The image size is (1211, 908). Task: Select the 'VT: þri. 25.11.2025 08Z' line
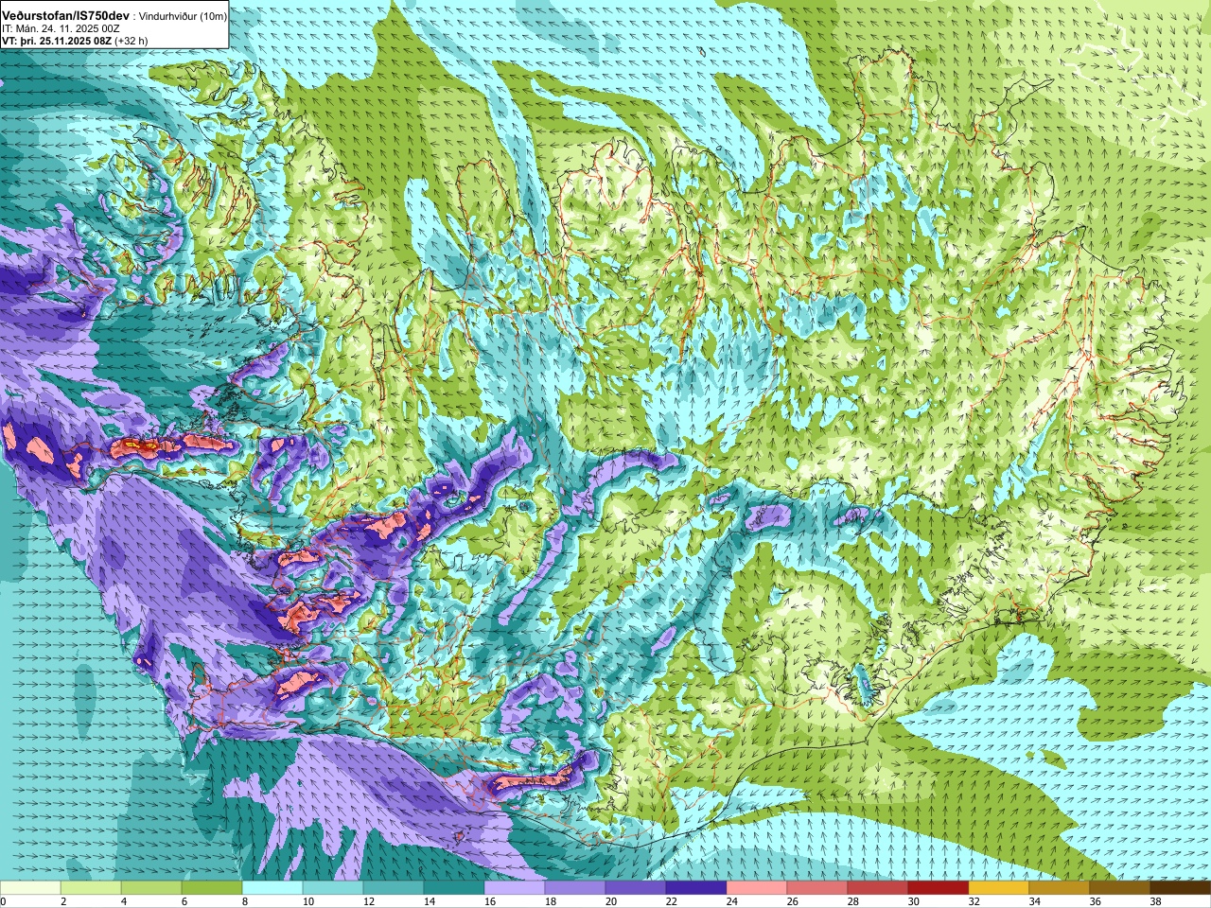57,41
